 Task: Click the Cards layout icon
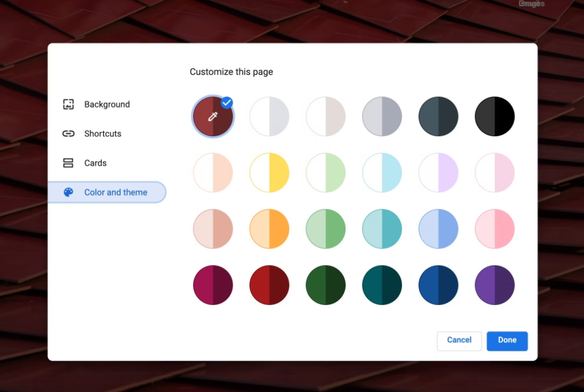(69, 163)
